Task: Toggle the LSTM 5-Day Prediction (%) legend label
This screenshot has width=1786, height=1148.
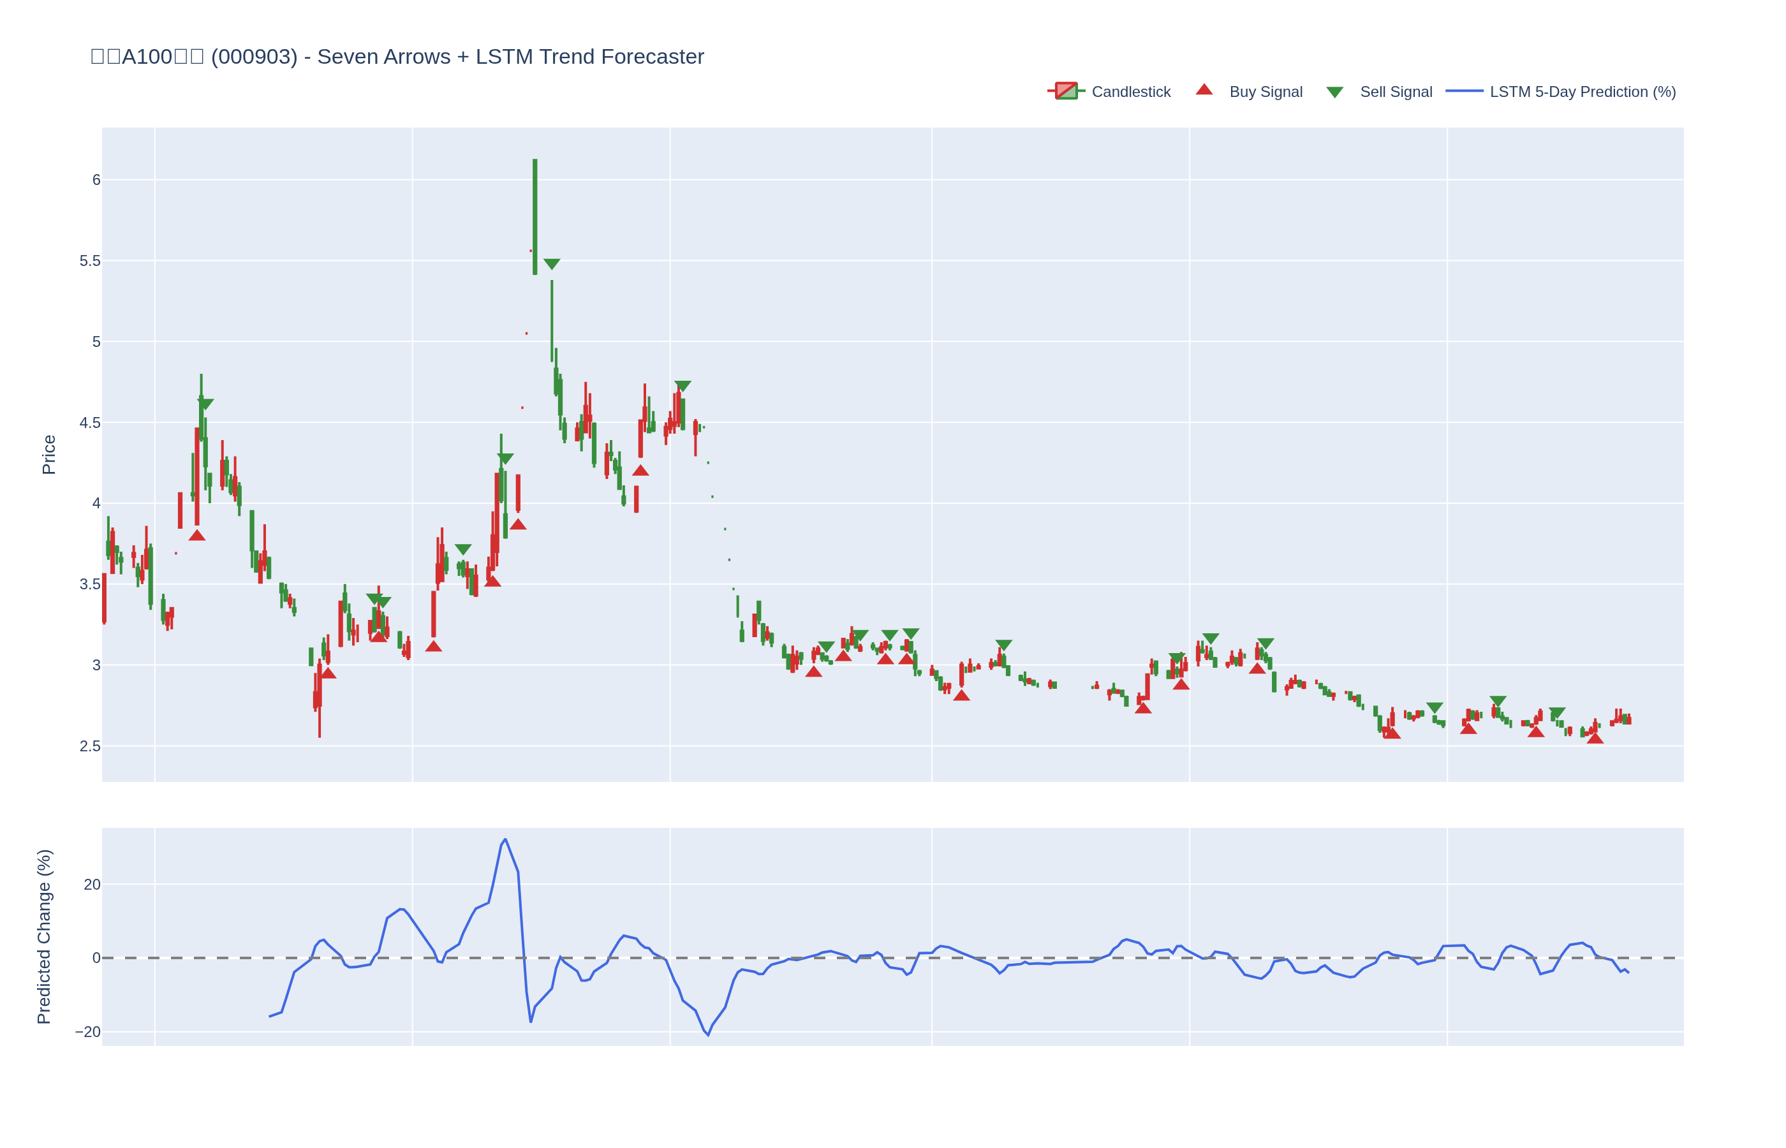Action: point(1583,92)
